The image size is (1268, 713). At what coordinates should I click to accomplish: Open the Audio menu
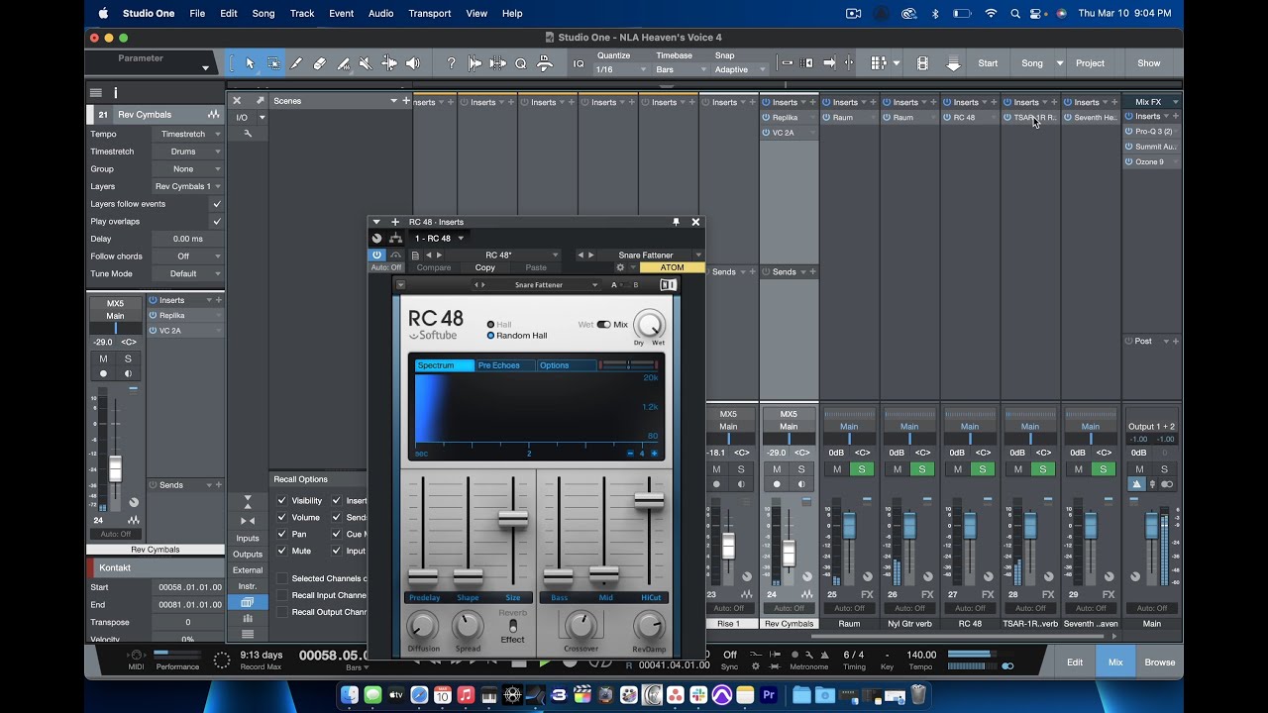point(380,14)
